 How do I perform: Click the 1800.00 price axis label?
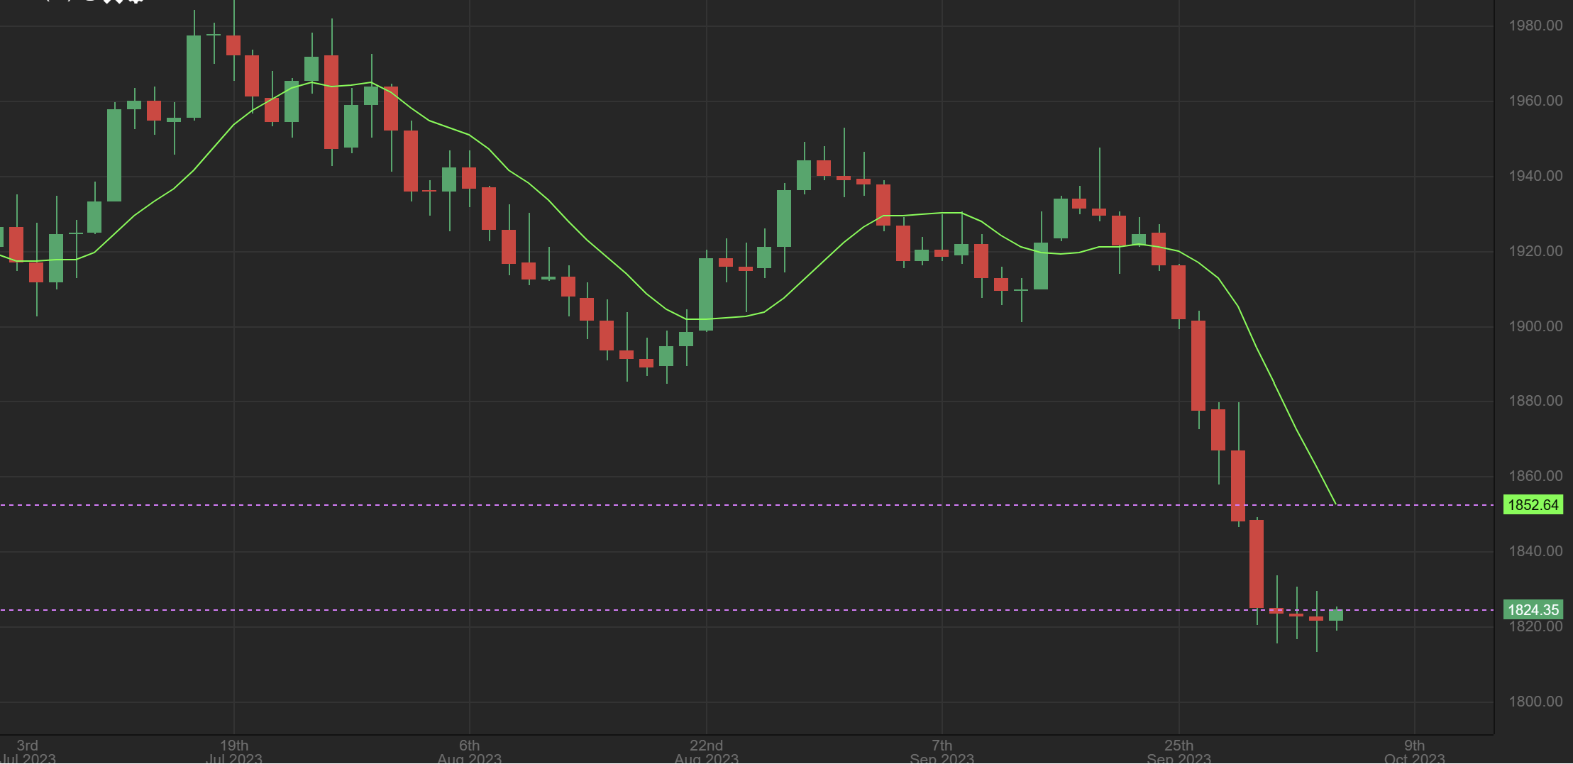click(x=1535, y=702)
